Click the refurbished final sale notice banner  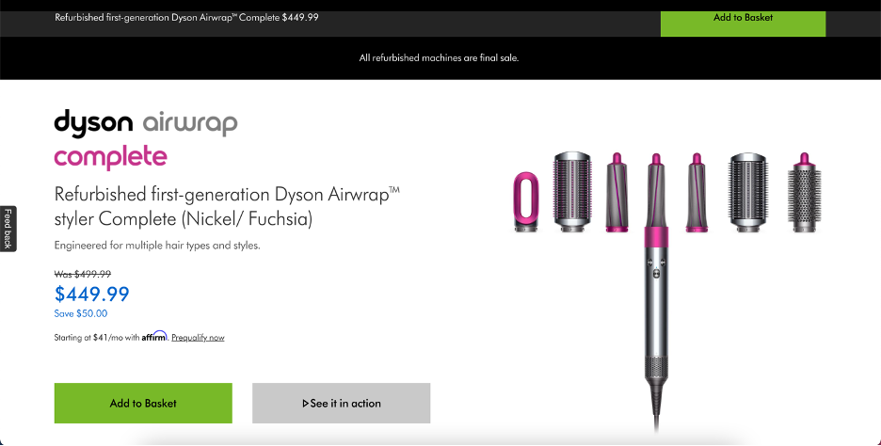point(439,57)
